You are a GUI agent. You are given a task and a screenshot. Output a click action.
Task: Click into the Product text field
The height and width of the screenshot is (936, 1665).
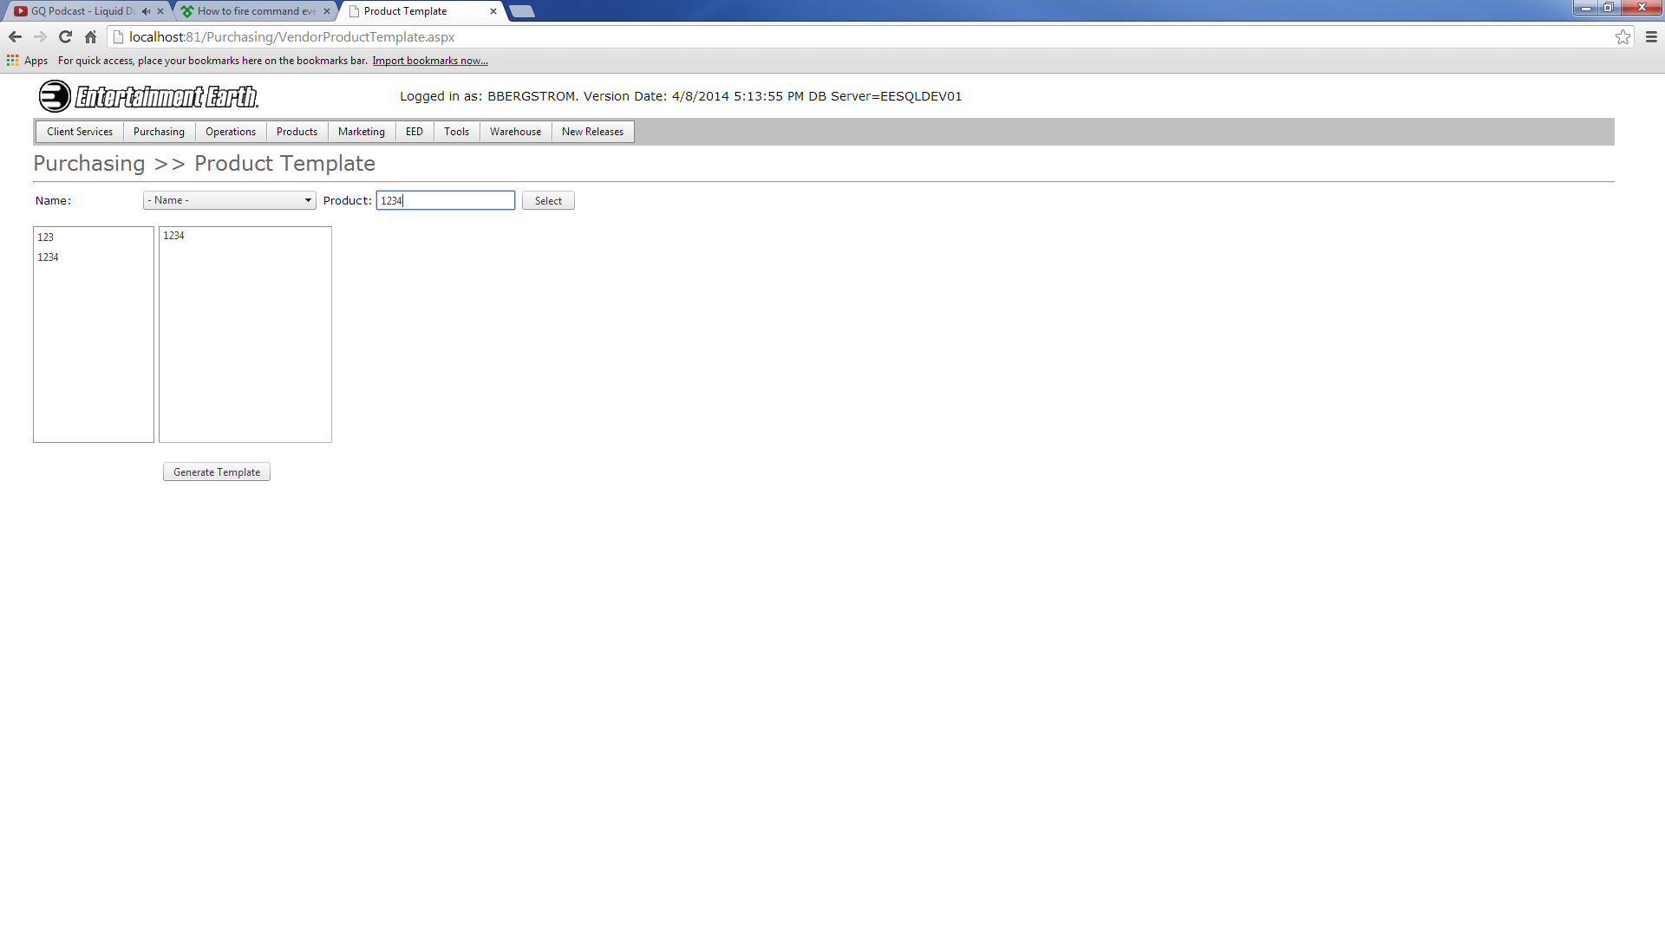click(x=446, y=200)
